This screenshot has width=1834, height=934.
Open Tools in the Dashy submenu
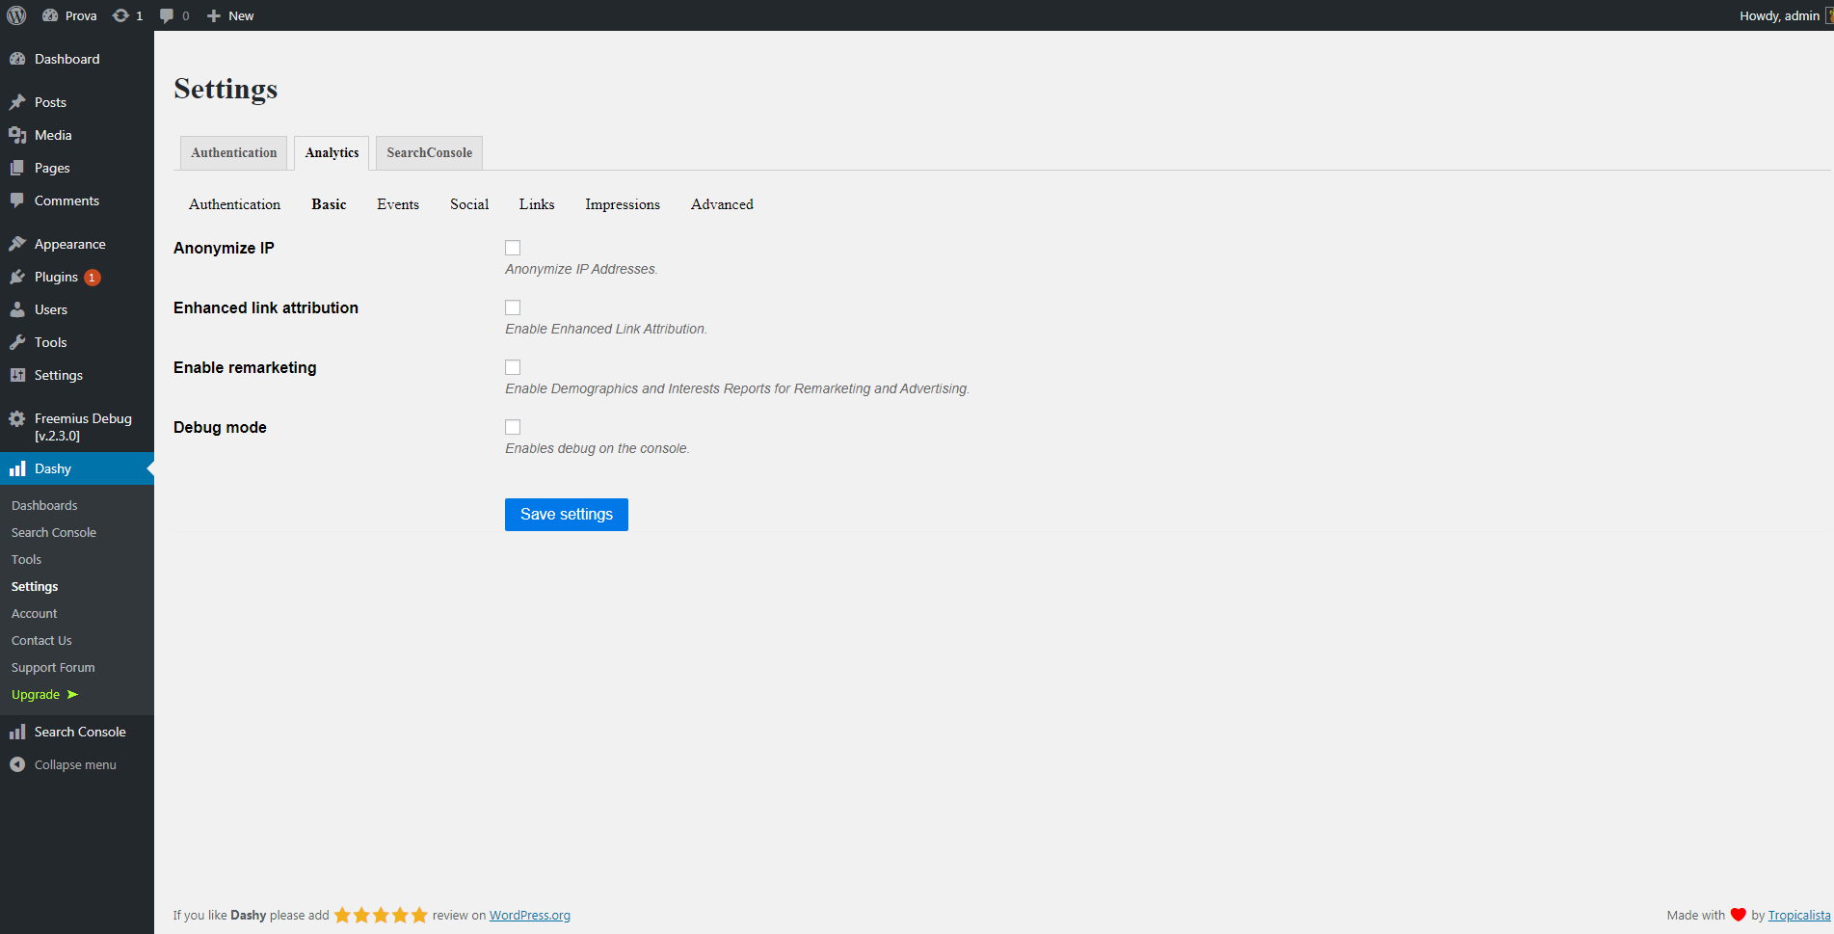click(x=26, y=559)
